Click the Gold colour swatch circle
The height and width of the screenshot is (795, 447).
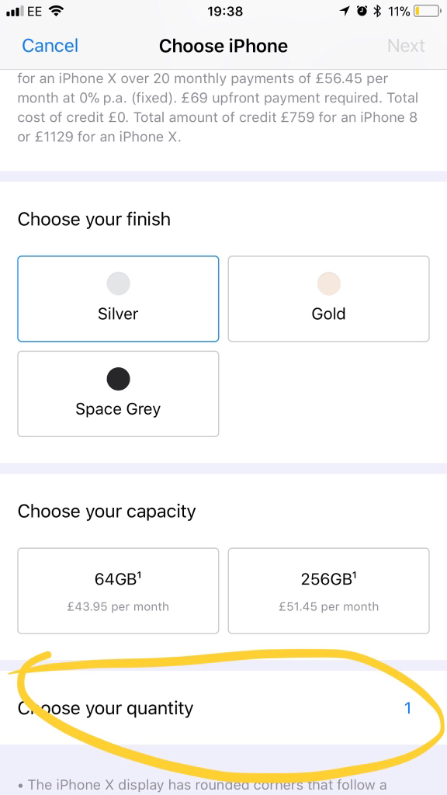[x=328, y=283]
